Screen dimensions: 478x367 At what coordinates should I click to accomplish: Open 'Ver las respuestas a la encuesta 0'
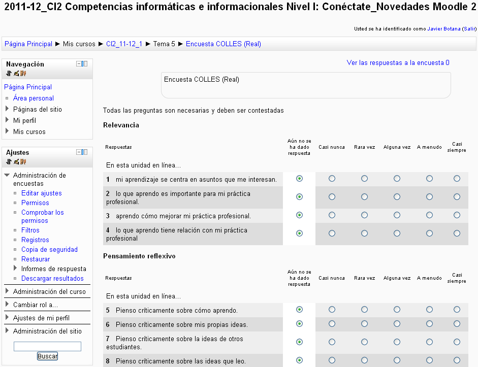pyautogui.click(x=398, y=63)
